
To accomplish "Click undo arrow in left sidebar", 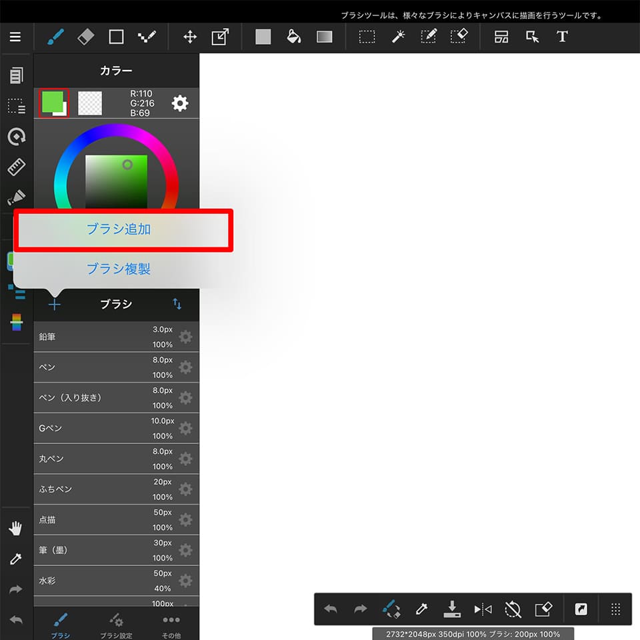I will (x=15, y=620).
